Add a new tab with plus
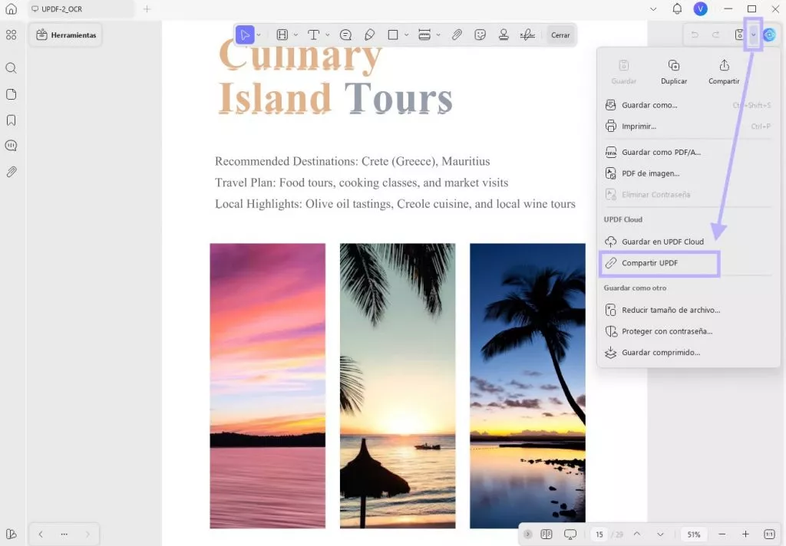Viewport: 786px width, 546px height. pos(147,9)
